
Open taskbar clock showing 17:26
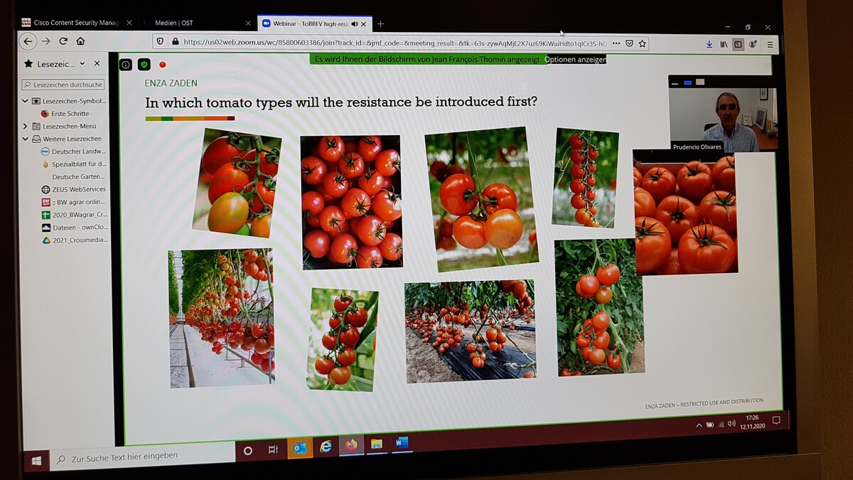coord(752,422)
